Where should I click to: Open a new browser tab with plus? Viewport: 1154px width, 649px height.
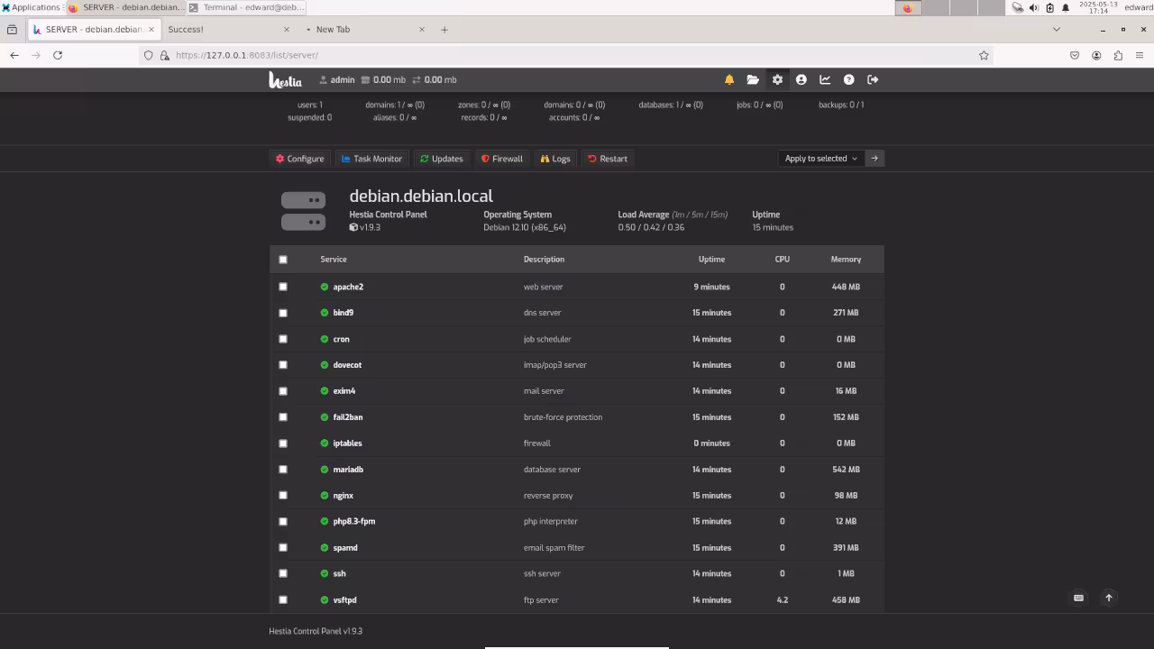pos(444,30)
